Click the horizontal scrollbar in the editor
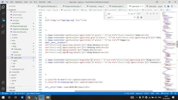 click(x=113, y=91)
